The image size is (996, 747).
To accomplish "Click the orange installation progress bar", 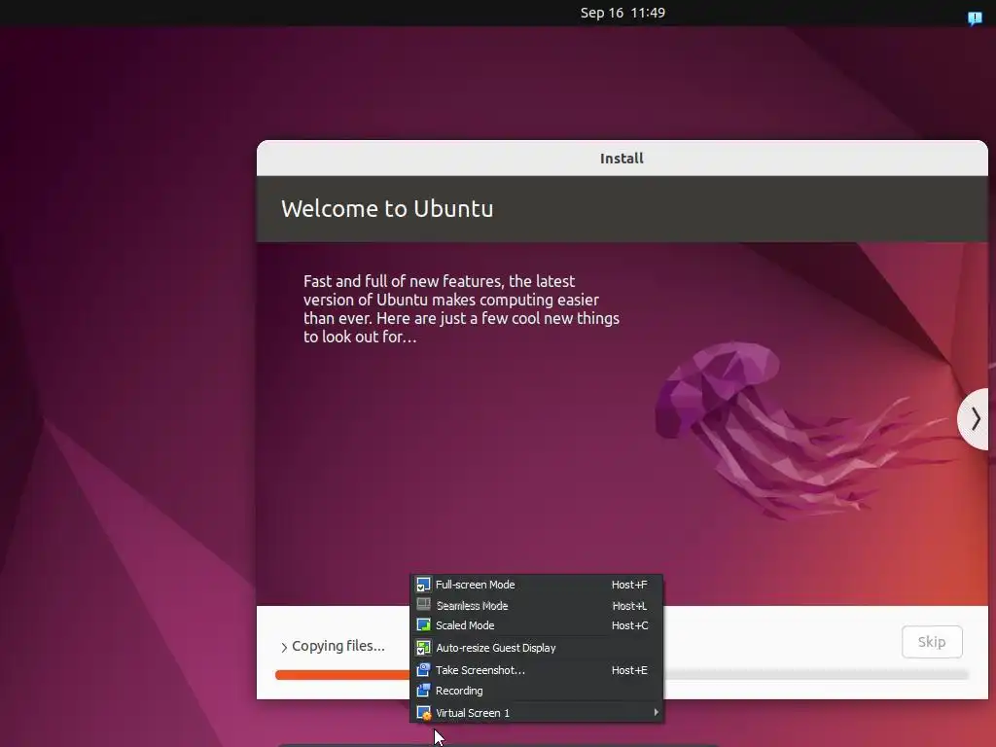I will (x=343, y=675).
